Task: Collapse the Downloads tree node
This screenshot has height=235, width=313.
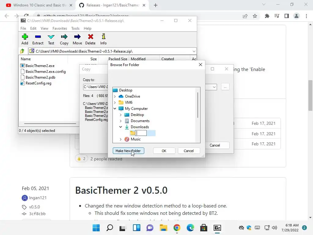Action: (120, 127)
